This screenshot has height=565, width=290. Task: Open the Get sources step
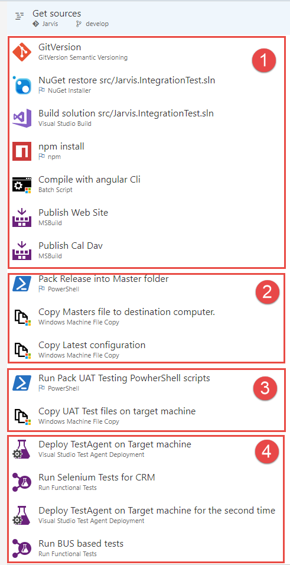click(x=148, y=18)
